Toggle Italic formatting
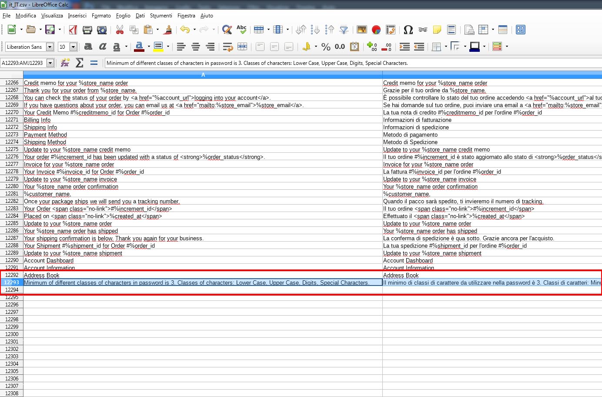 pos(102,47)
